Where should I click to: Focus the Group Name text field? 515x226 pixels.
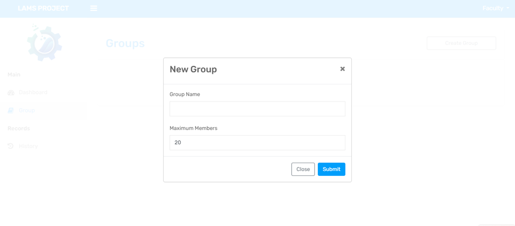257,109
